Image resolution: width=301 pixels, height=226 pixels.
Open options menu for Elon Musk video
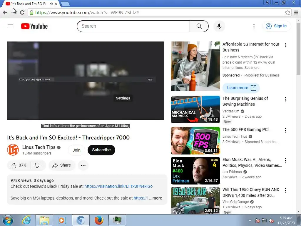tap(285, 160)
